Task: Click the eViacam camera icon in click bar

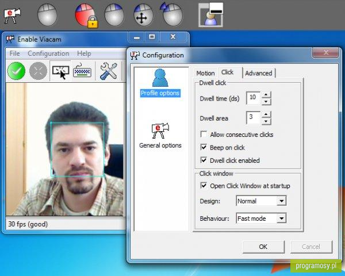Action: click(12, 15)
